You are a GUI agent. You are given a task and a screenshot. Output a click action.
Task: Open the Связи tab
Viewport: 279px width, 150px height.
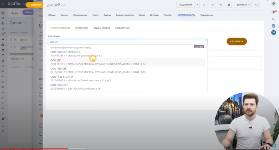142,15
